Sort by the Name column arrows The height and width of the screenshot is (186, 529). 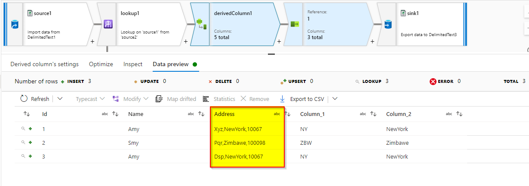pos(201,114)
